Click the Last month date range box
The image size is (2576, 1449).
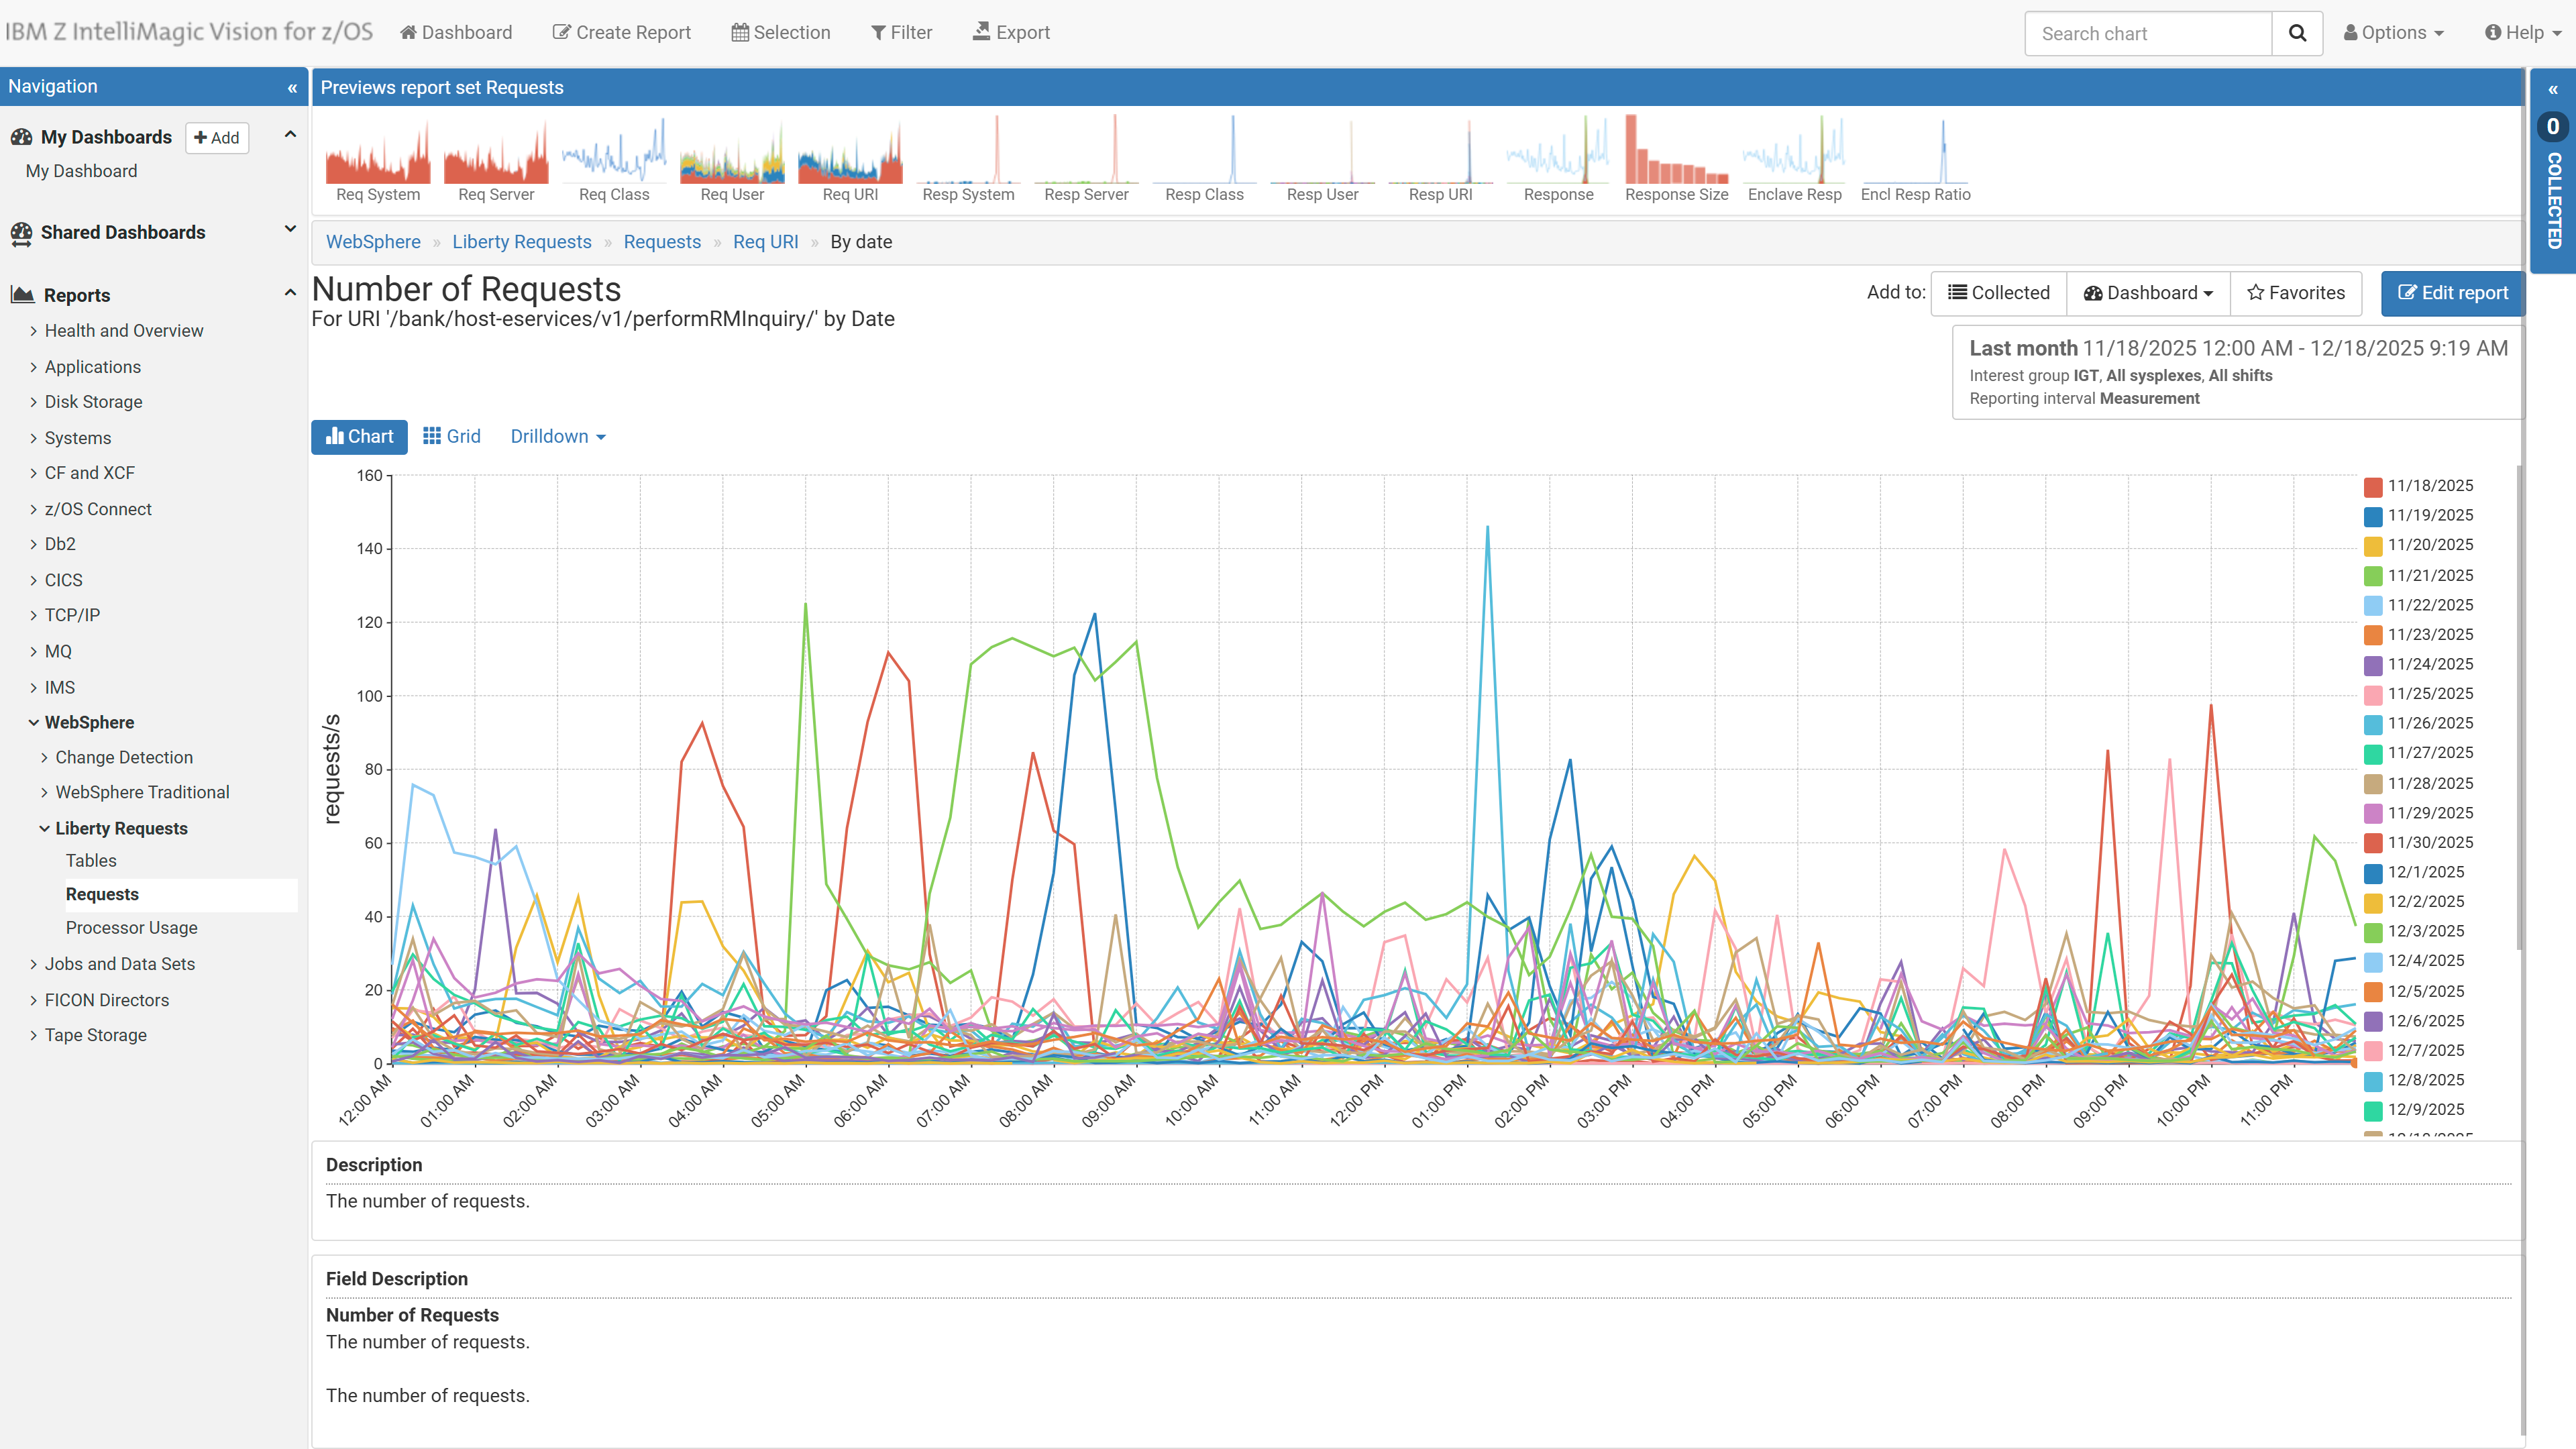point(2238,373)
